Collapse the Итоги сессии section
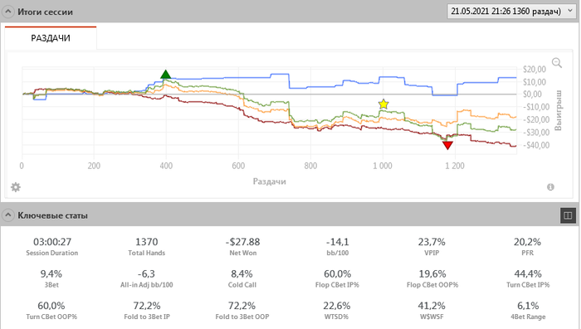581x329 pixels. [x=7, y=12]
